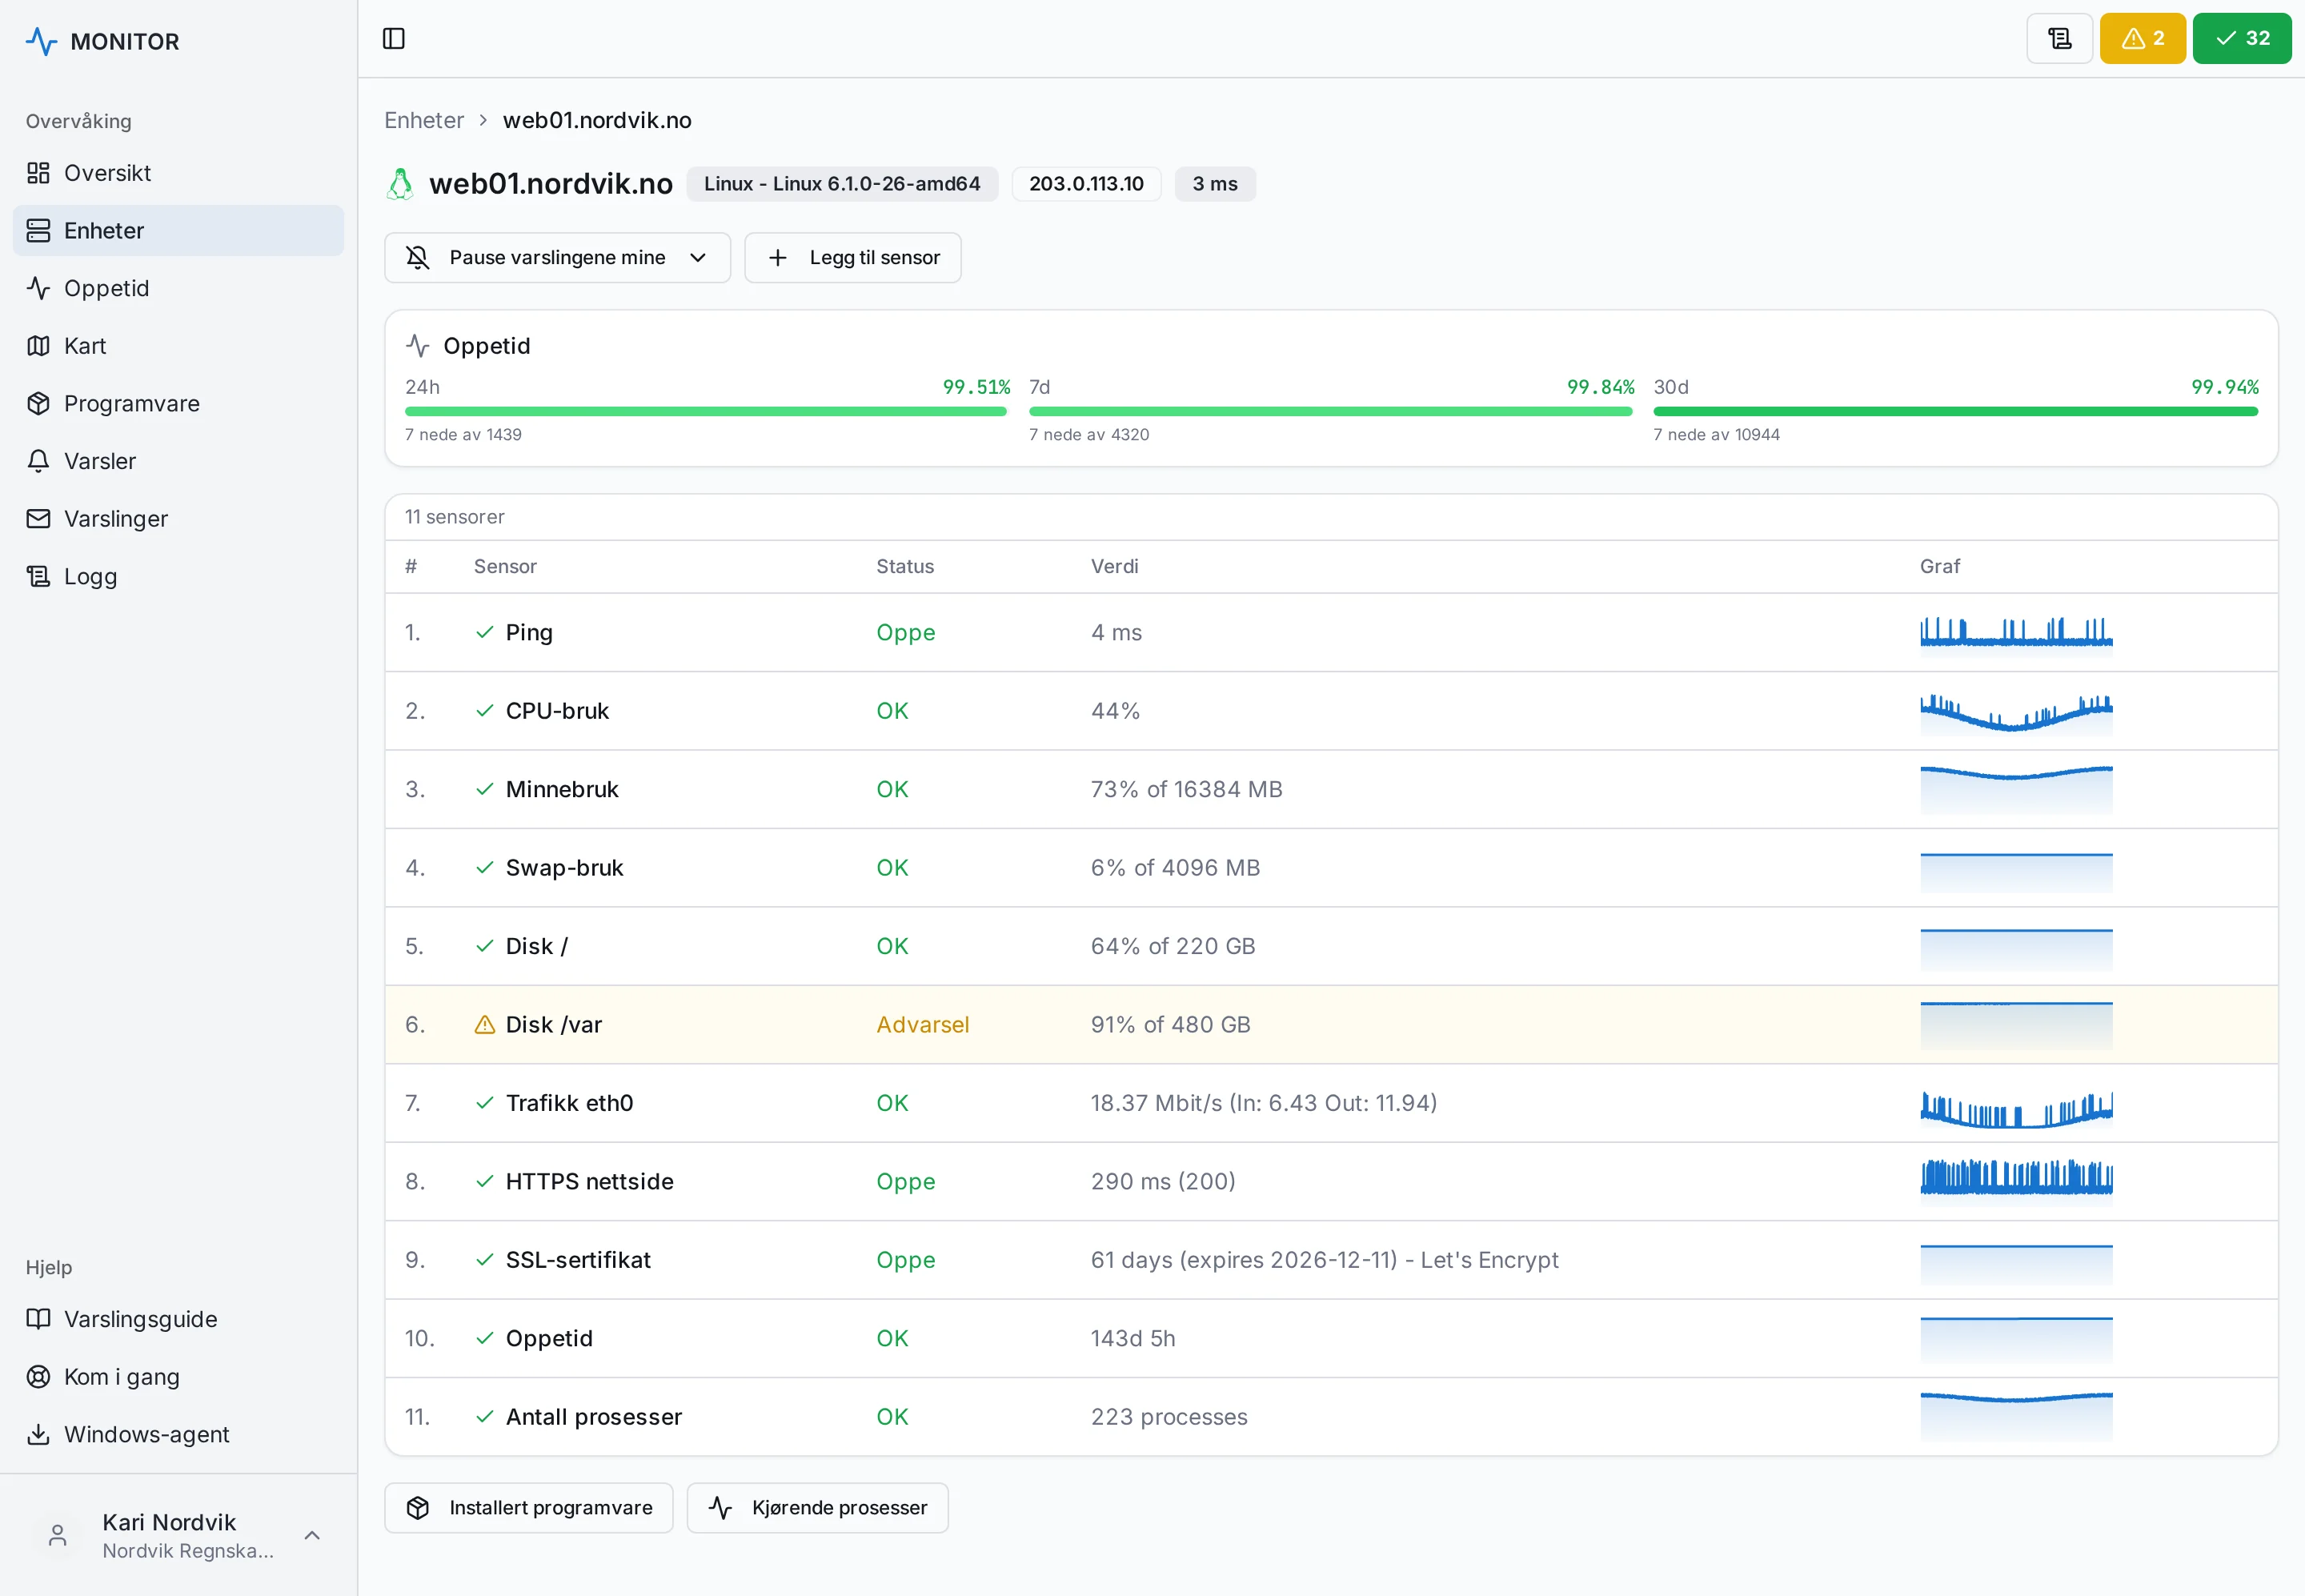Viewport: 2305px width, 1596px height.
Task: Expand the Kari Nordvik user menu chevron
Action: (312, 1536)
